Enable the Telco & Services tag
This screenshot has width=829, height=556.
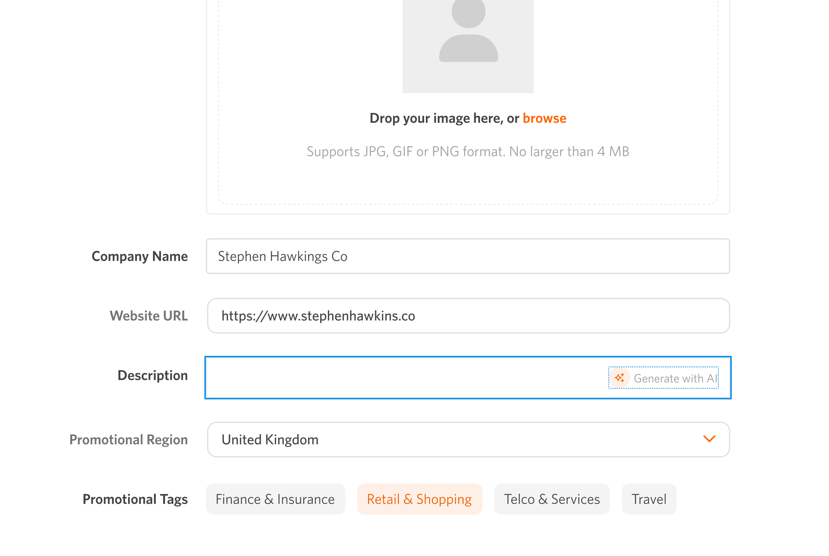coord(551,499)
